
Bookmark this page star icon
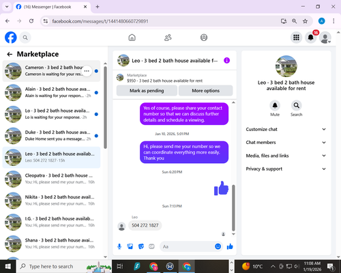pos(305,21)
